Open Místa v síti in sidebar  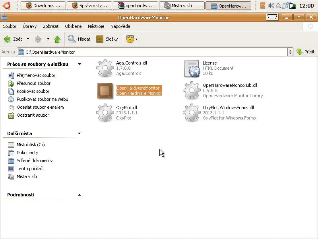click(27, 176)
